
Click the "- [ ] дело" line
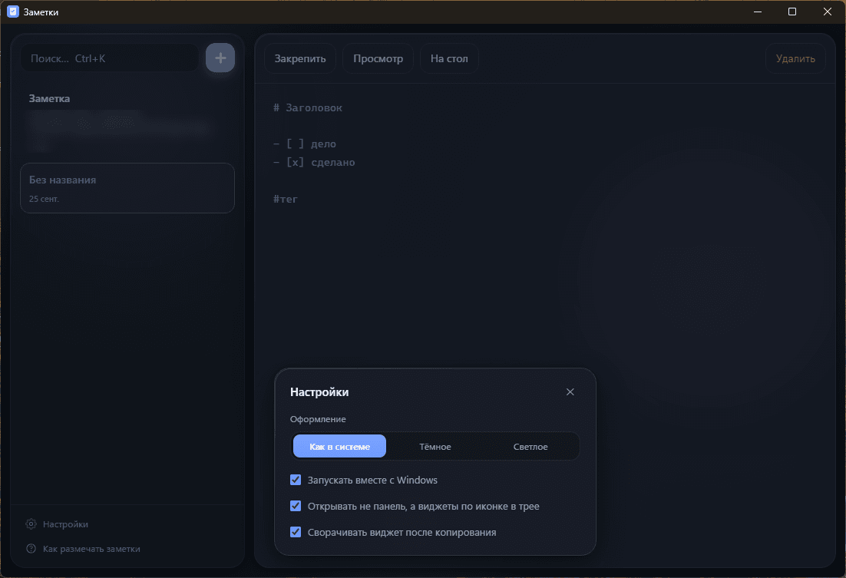pos(305,144)
